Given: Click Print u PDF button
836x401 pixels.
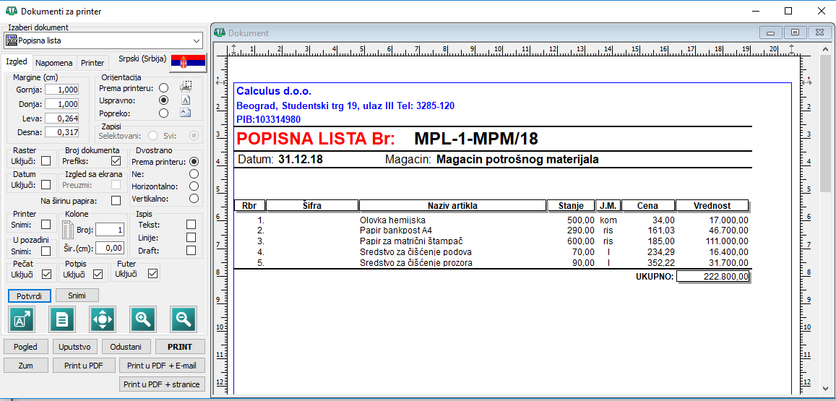Looking at the screenshot, I should (x=85, y=366).
